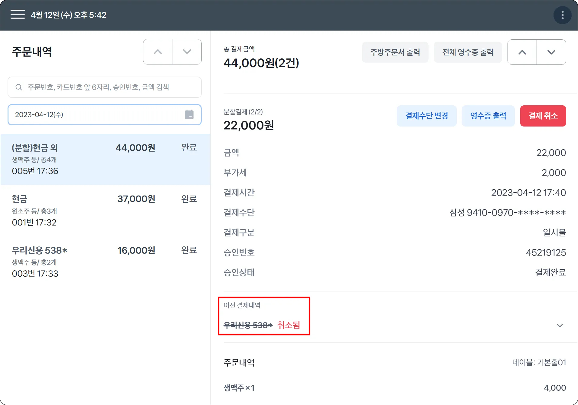Click the 결제수단 변경 button
The image size is (578, 405).
426,116
